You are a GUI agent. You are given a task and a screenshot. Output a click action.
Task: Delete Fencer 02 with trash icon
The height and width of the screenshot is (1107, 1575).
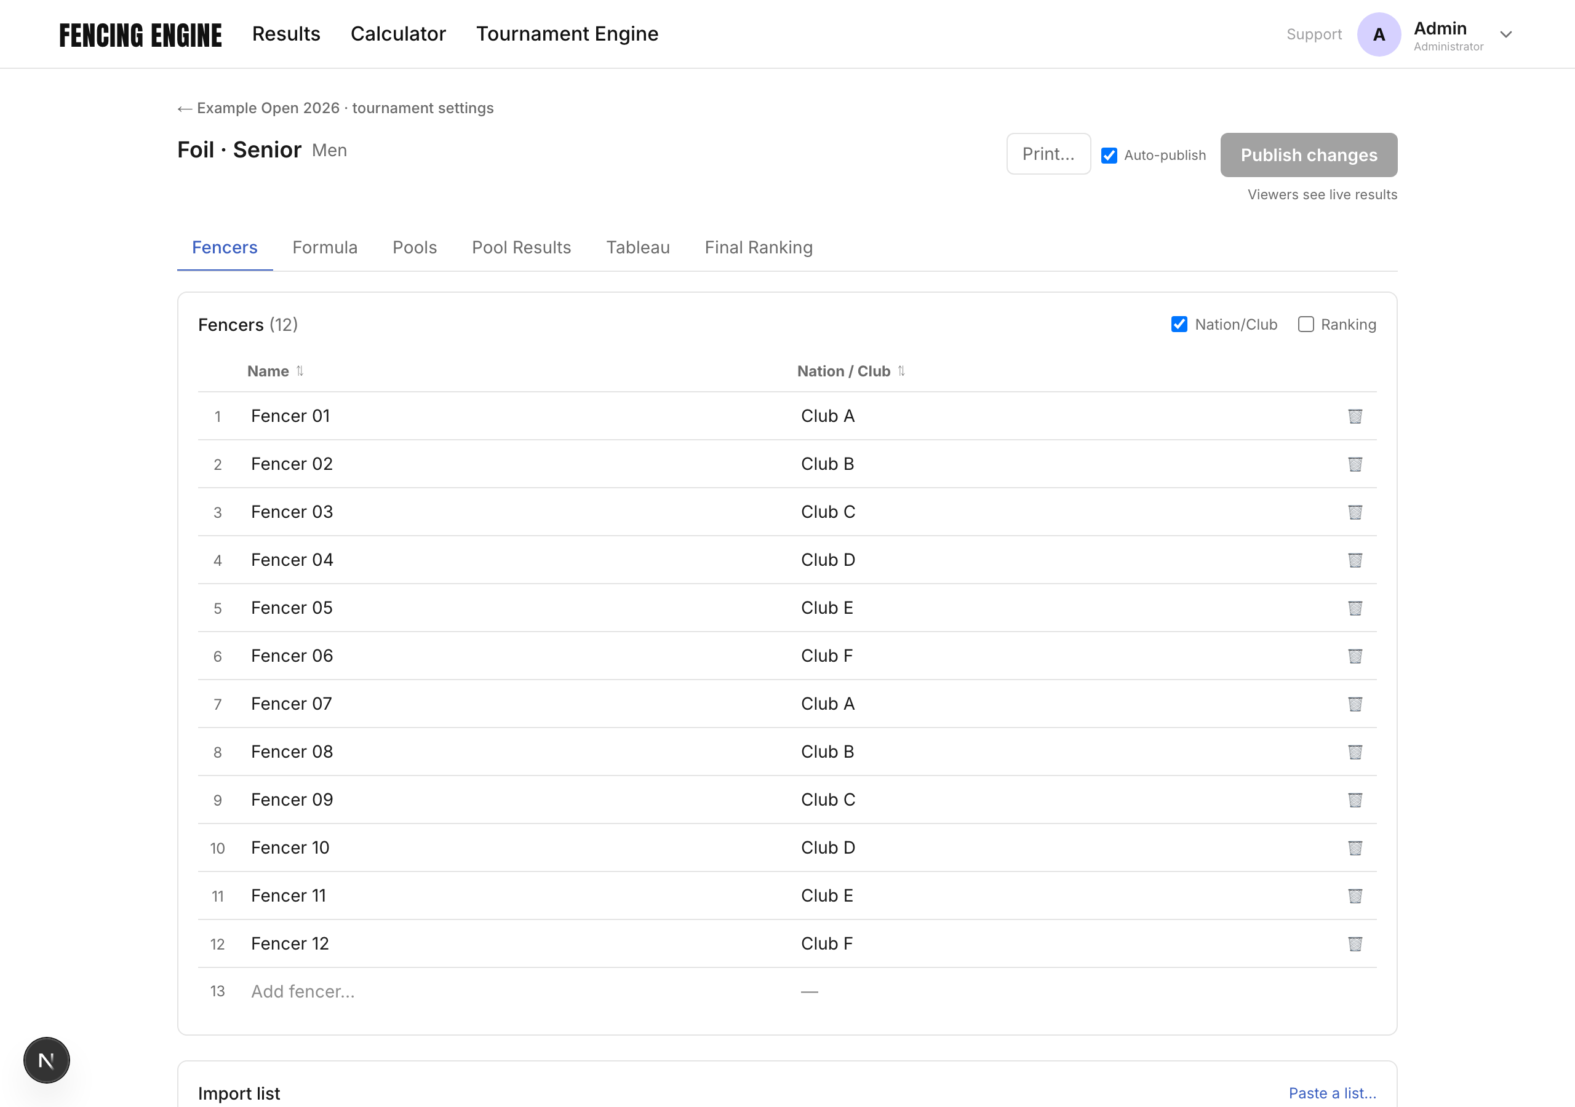point(1355,464)
